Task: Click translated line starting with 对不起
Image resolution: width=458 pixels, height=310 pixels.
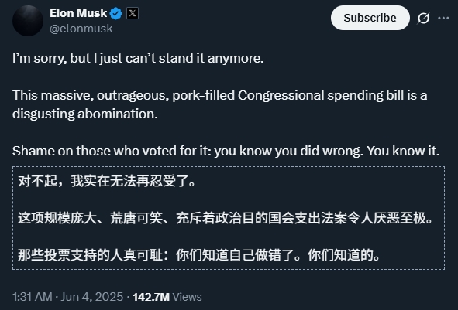Action: tap(107, 181)
